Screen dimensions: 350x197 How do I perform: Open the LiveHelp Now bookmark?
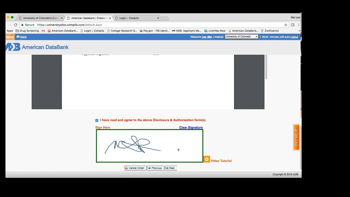coord(215,31)
